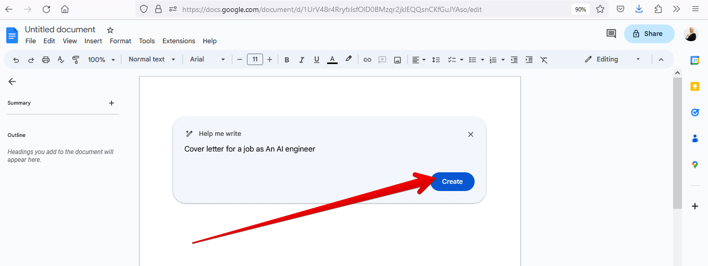Toggle bold formatting
This screenshot has width=708, height=266.
[x=287, y=60]
